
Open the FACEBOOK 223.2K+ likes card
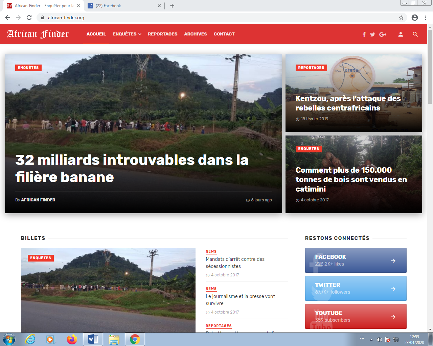(356, 260)
